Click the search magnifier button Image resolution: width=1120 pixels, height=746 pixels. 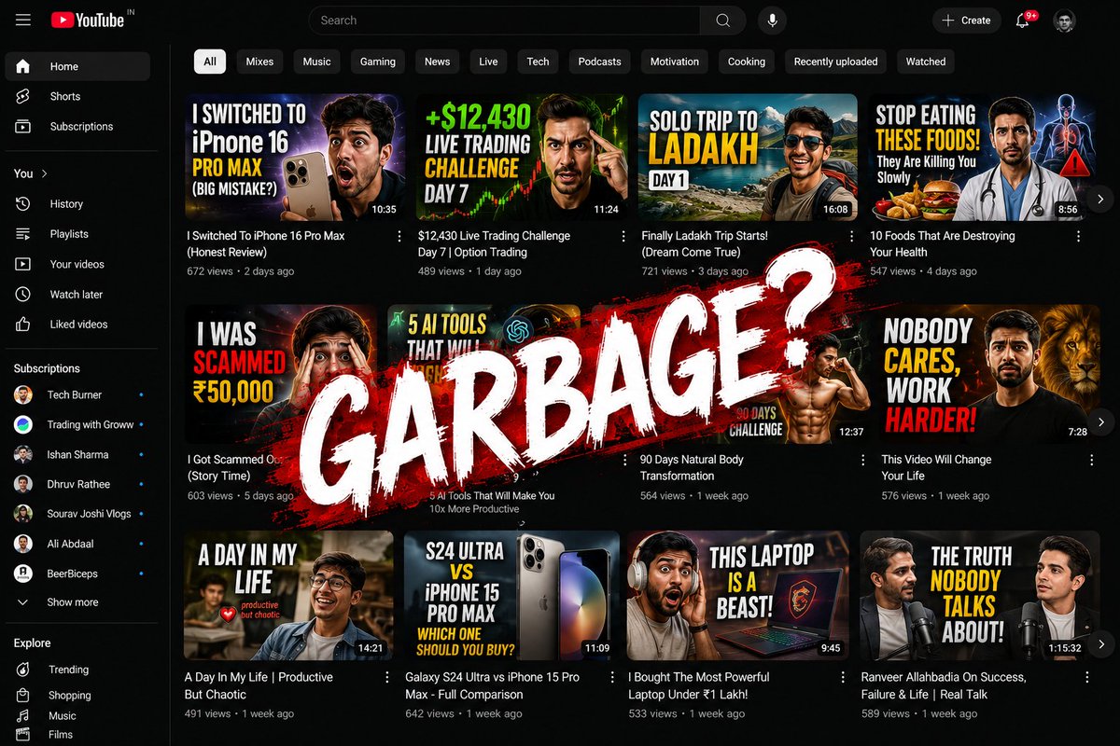(723, 21)
